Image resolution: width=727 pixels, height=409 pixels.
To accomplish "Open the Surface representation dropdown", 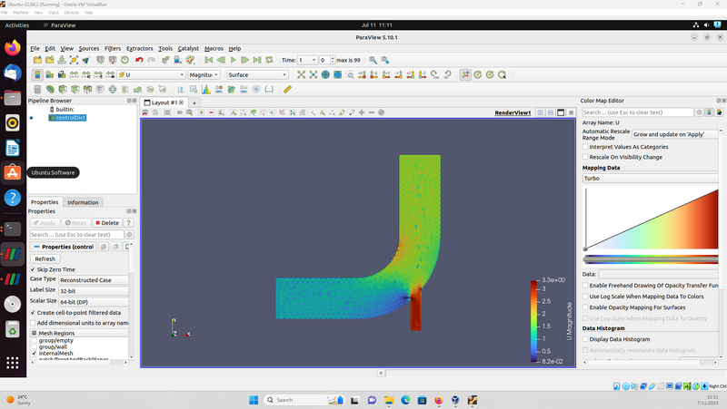I will click(257, 75).
